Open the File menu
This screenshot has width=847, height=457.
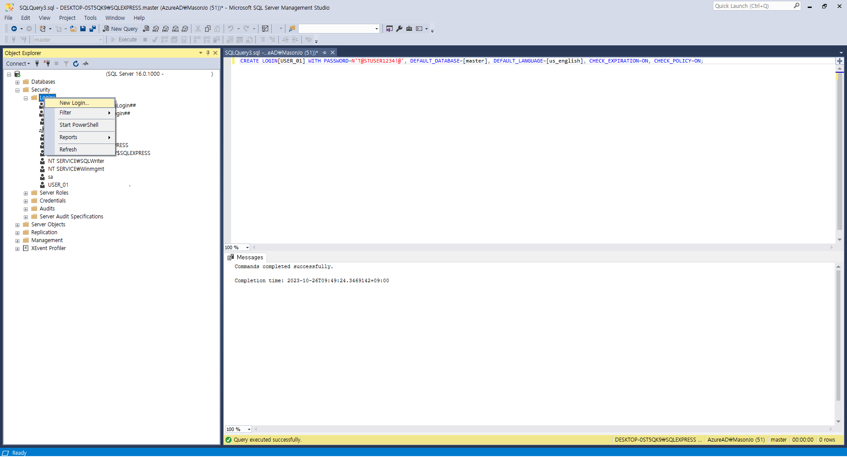tap(8, 18)
